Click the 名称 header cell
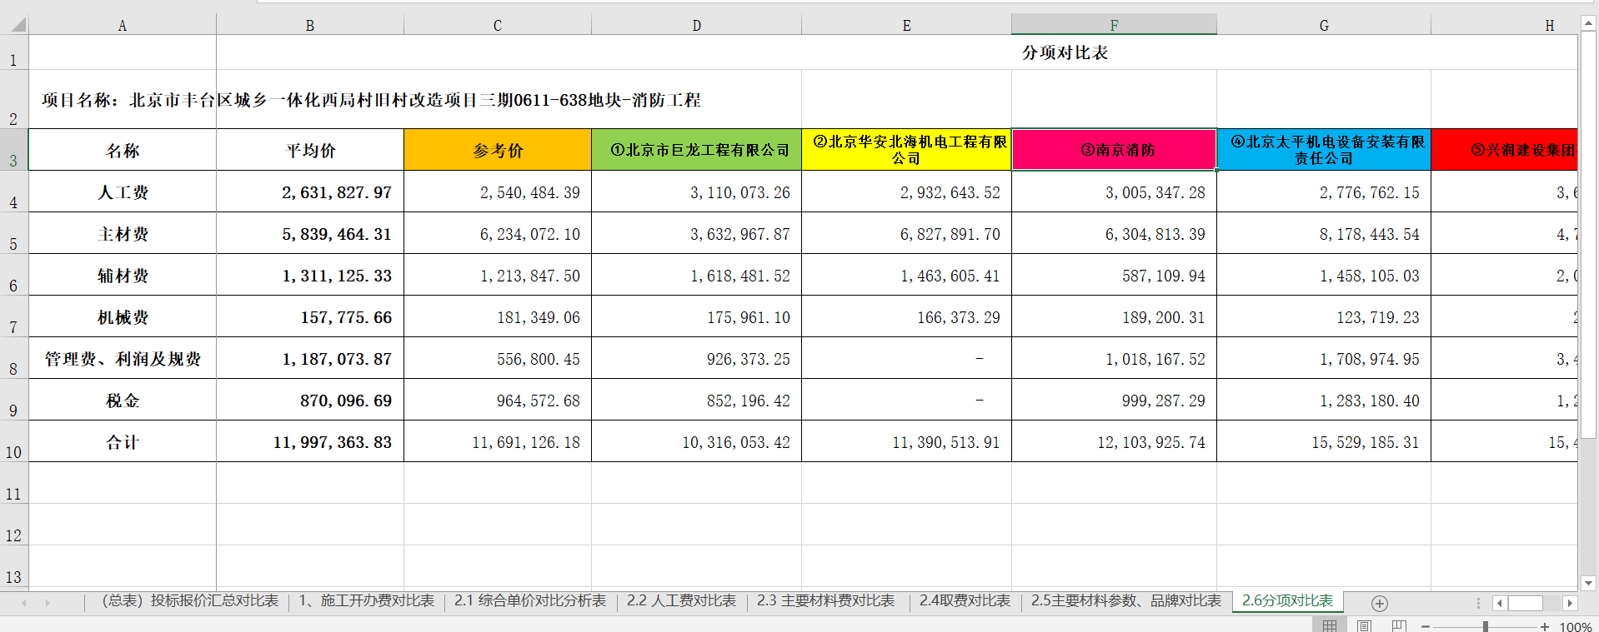 (x=123, y=150)
